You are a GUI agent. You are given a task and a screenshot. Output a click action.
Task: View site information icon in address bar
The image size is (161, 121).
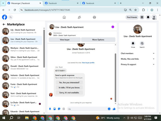coord(22,10)
